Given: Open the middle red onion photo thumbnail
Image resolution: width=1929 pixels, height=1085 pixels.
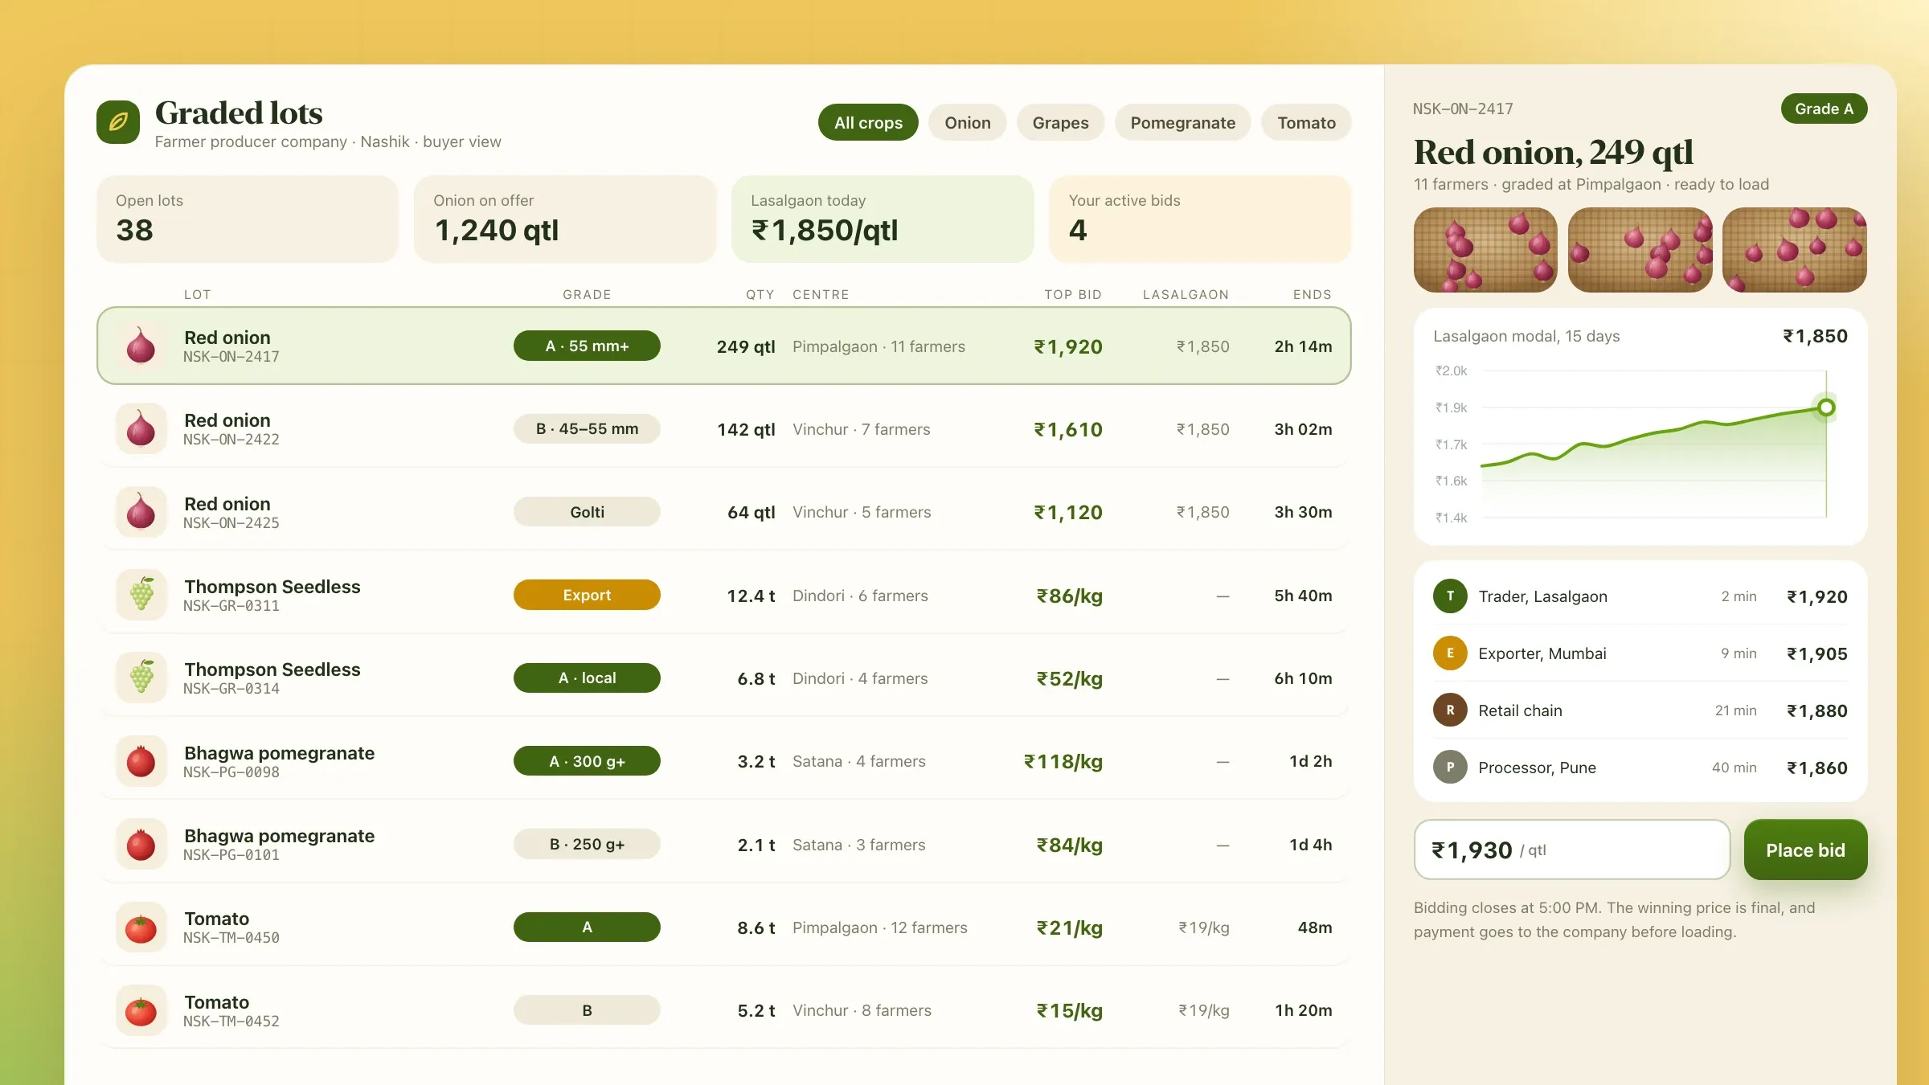Looking at the screenshot, I should (x=1640, y=250).
